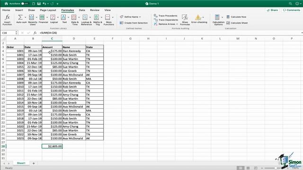Click the Save floppy disk icon
Viewport: 303px width, 170px height.
pyautogui.click(x=39, y=4)
